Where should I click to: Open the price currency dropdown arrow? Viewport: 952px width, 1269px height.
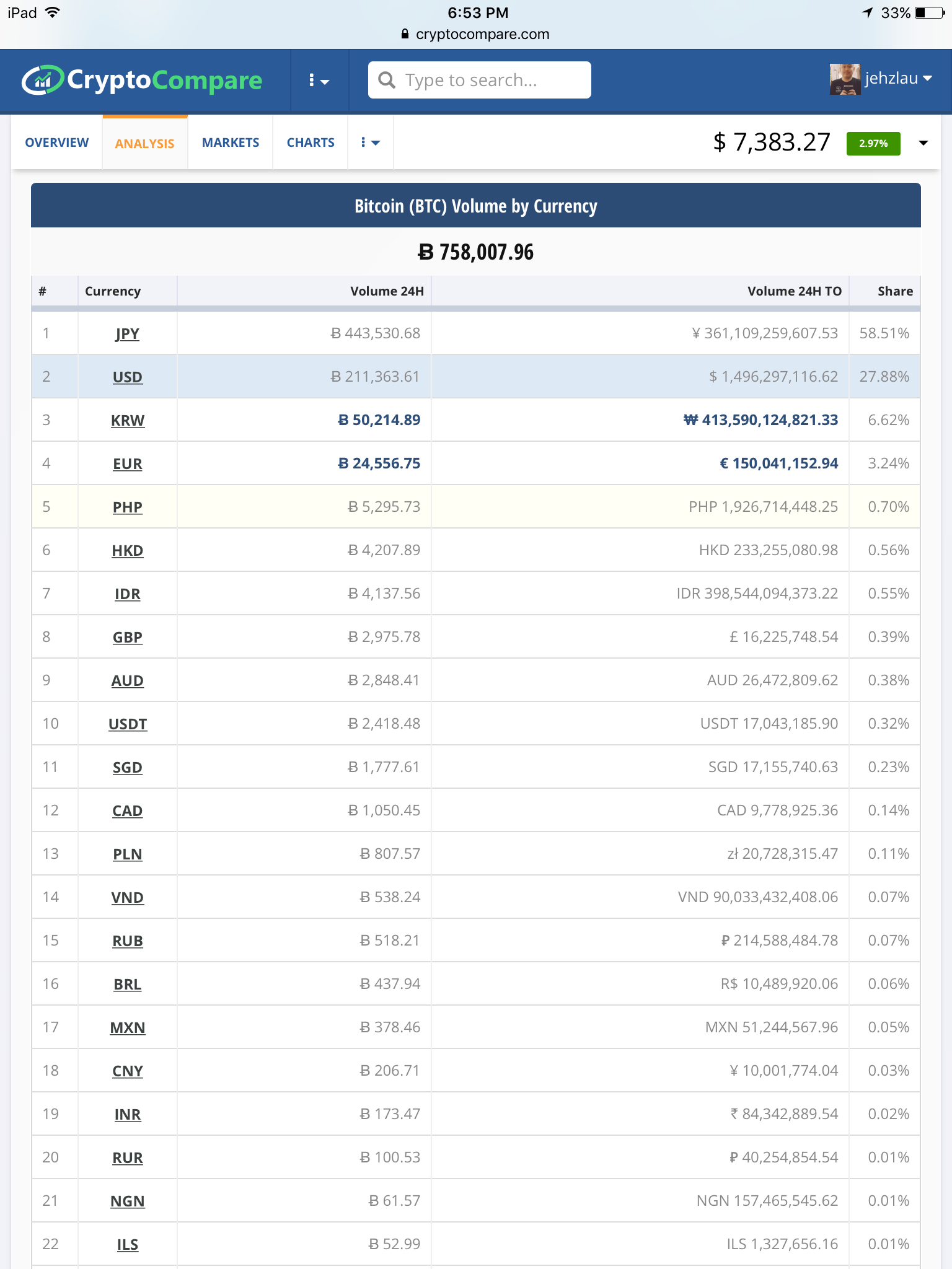coord(923,143)
